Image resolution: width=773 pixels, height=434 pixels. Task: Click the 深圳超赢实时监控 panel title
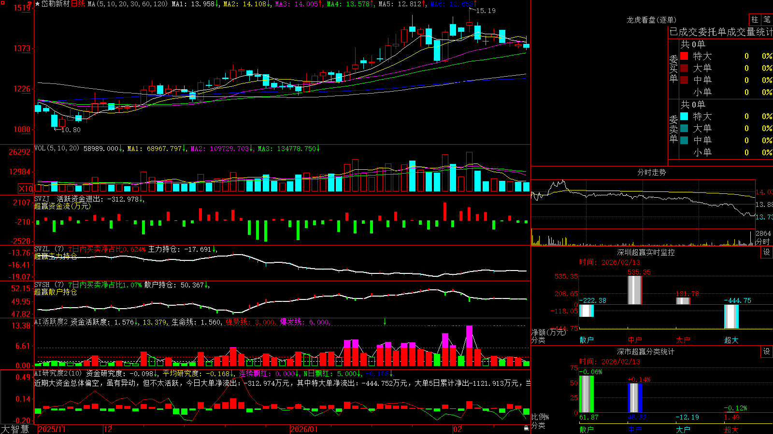(x=646, y=252)
